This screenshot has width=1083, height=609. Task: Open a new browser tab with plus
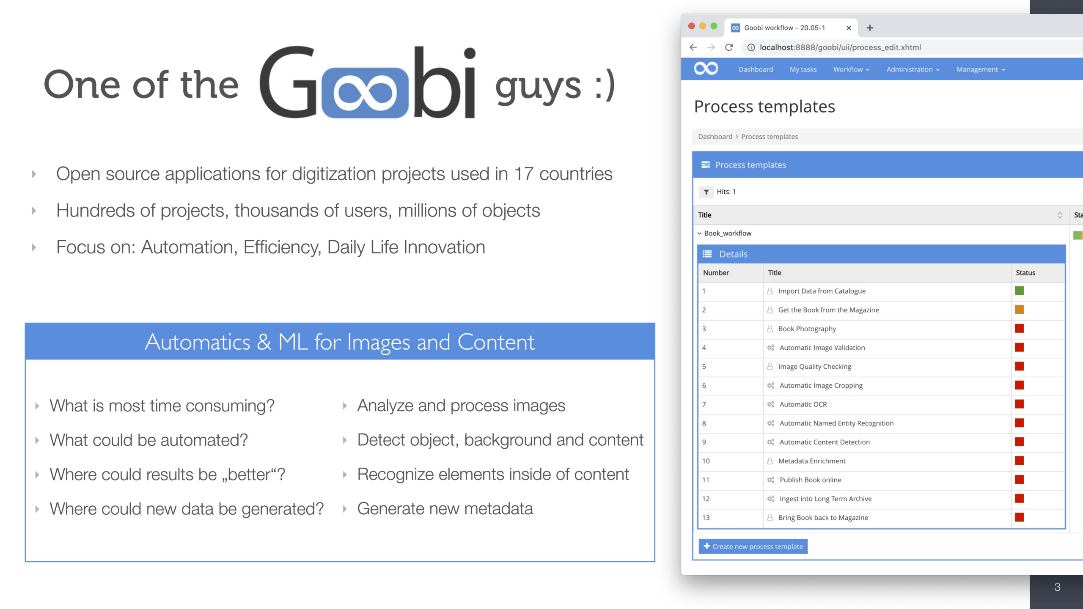(870, 28)
